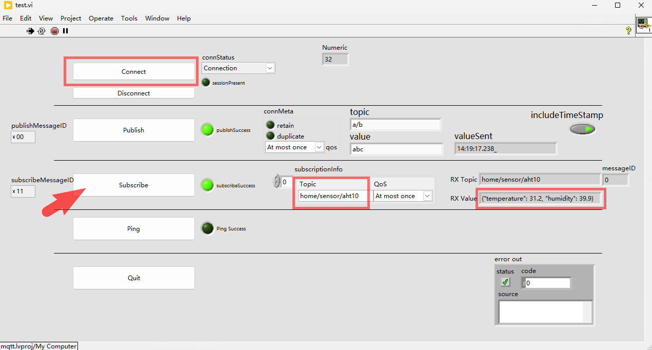652x350 pixels.
Task: Click the LabVIEW icon in the title bar
Action: [8, 5]
